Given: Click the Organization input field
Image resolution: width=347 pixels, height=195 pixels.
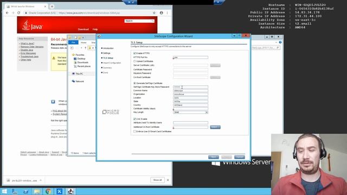Looking at the screenshot, I should [x=190, y=94].
